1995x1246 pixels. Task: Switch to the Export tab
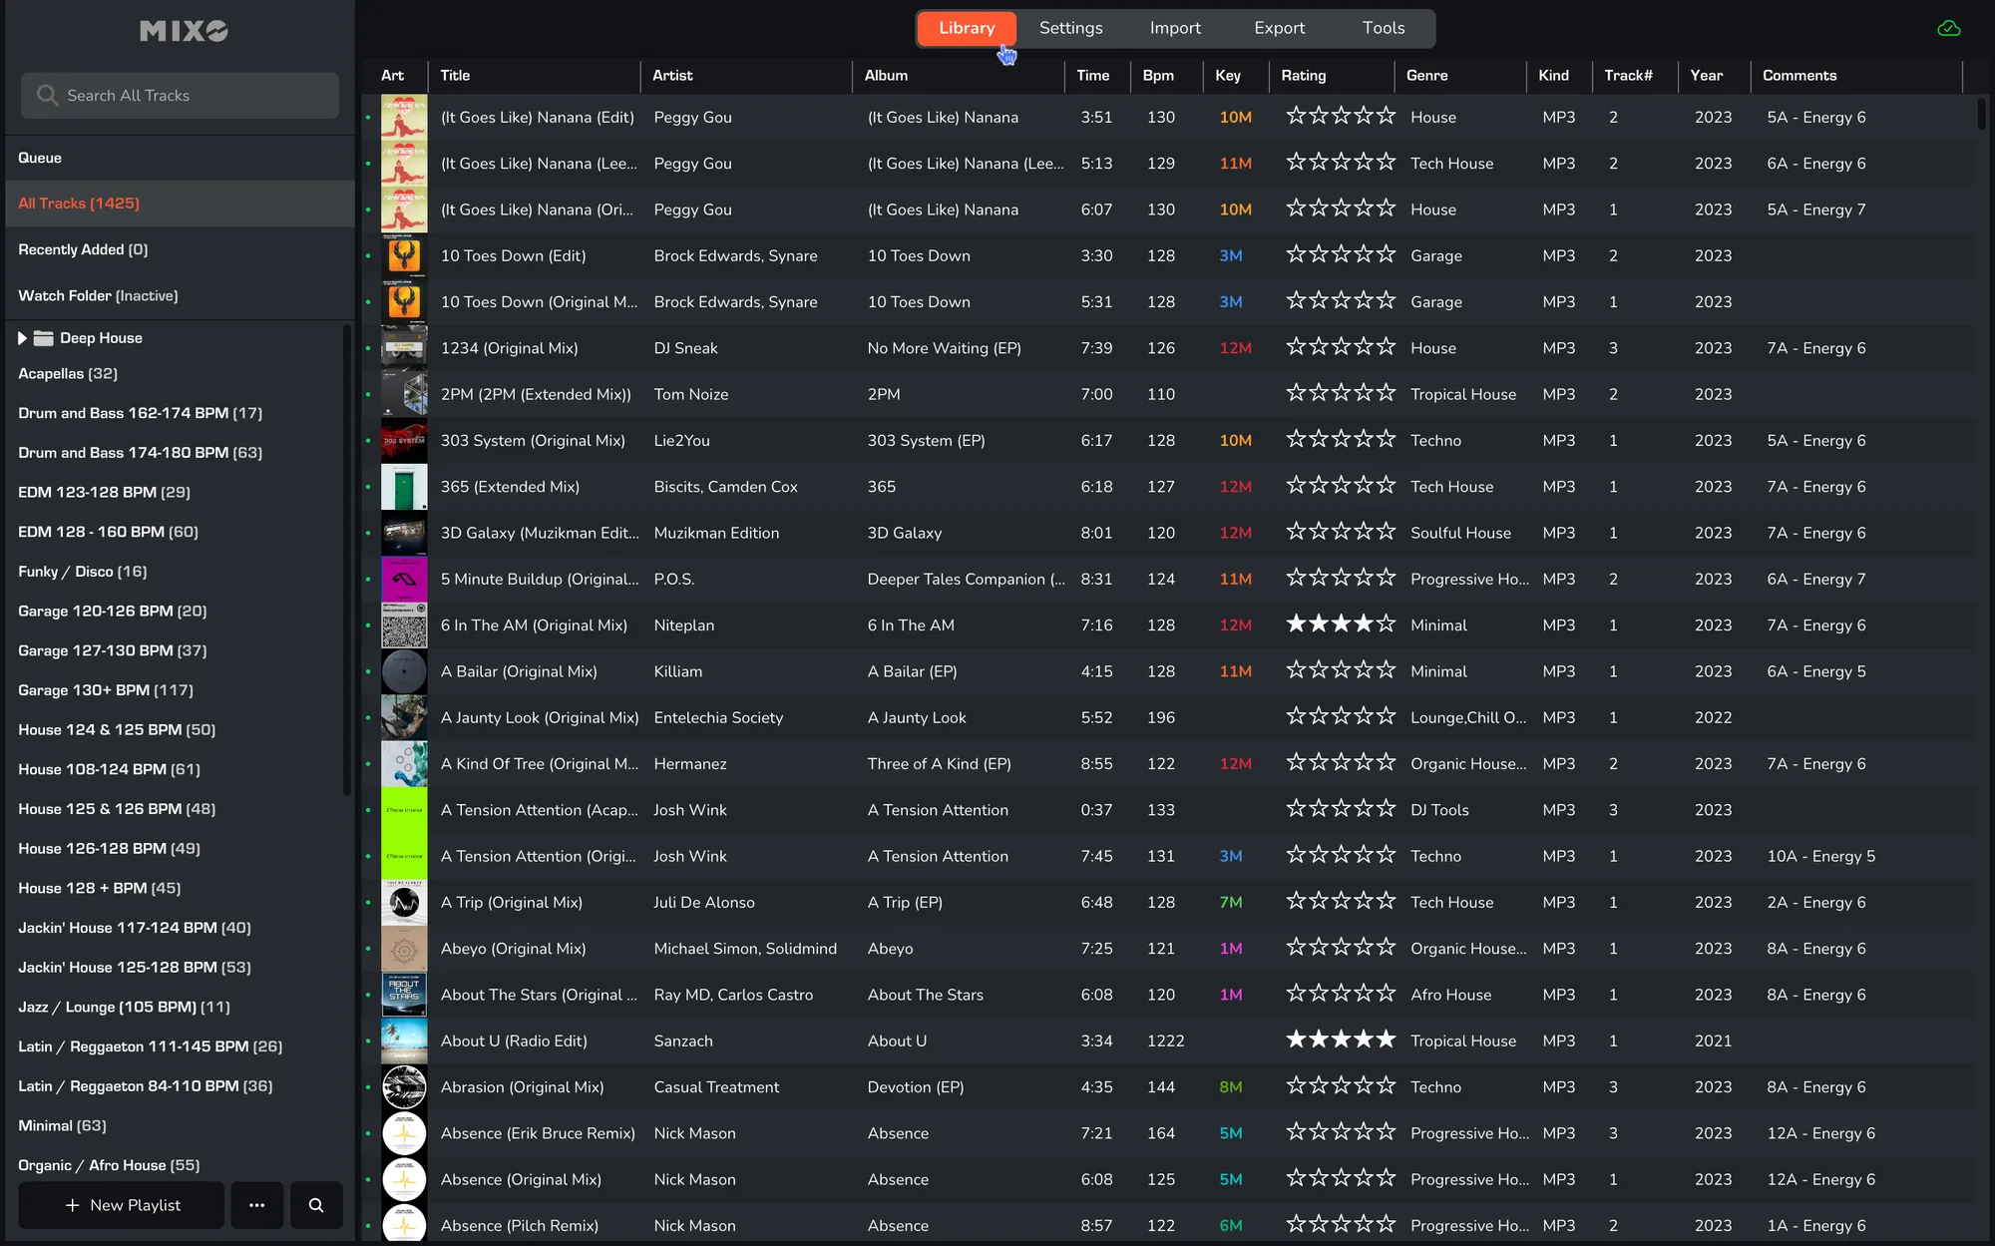pyautogui.click(x=1279, y=28)
